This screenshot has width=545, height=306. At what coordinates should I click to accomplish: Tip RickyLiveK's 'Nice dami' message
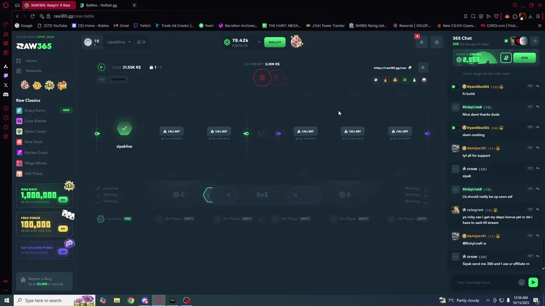(530, 107)
